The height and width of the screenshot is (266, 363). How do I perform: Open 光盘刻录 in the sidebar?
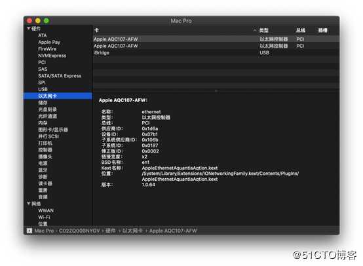[47, 109]
